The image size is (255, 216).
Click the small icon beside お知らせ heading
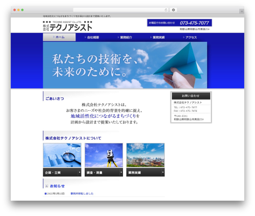[x=47, y=186]
